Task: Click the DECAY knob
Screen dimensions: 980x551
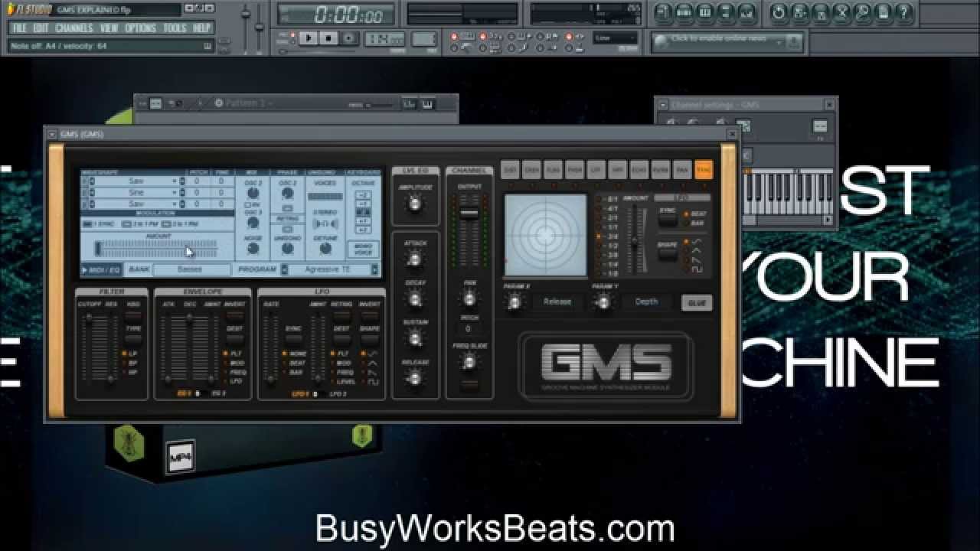Action: click(414, 299)
